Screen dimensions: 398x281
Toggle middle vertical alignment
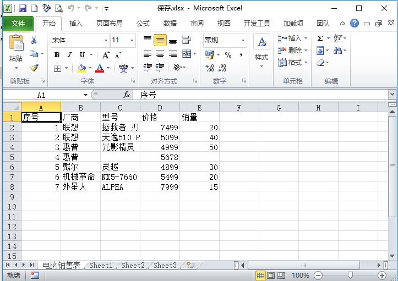pyautogui.click(x=160, y=40)
